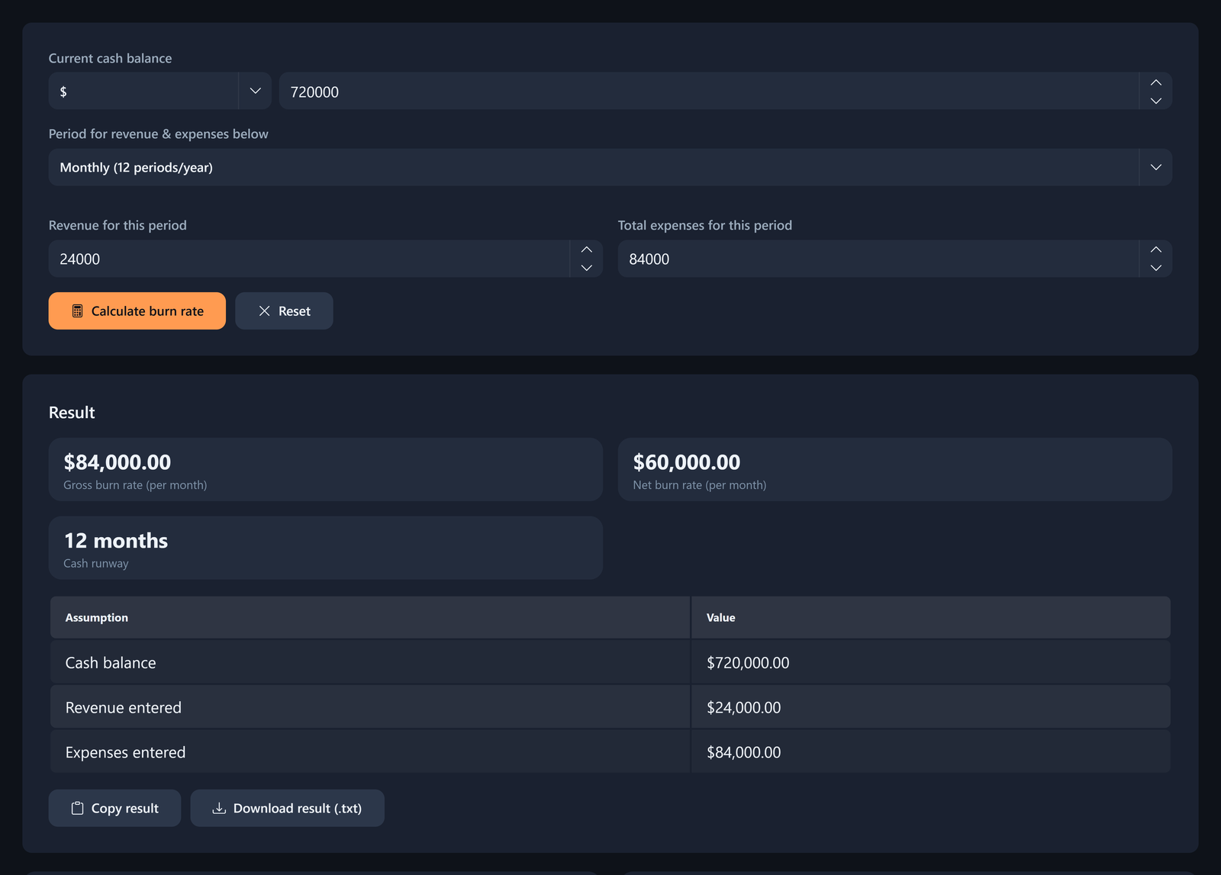Click the currency dropdown chevron
The width and height of the screenshot is (1221, 875).
255,91
